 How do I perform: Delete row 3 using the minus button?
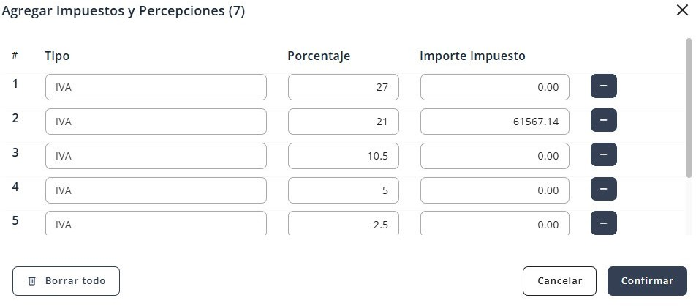pos(603,154)
